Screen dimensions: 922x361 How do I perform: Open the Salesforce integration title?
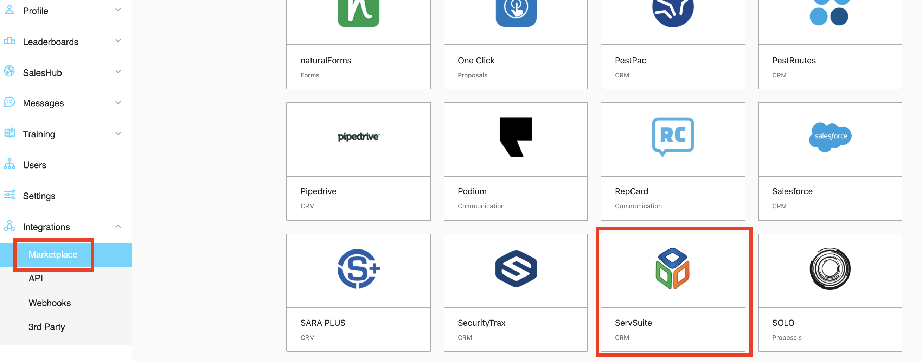click(x=792, y=191)
